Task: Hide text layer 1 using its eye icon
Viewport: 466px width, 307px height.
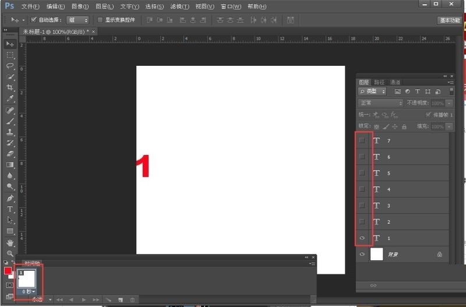Action: 362,238
